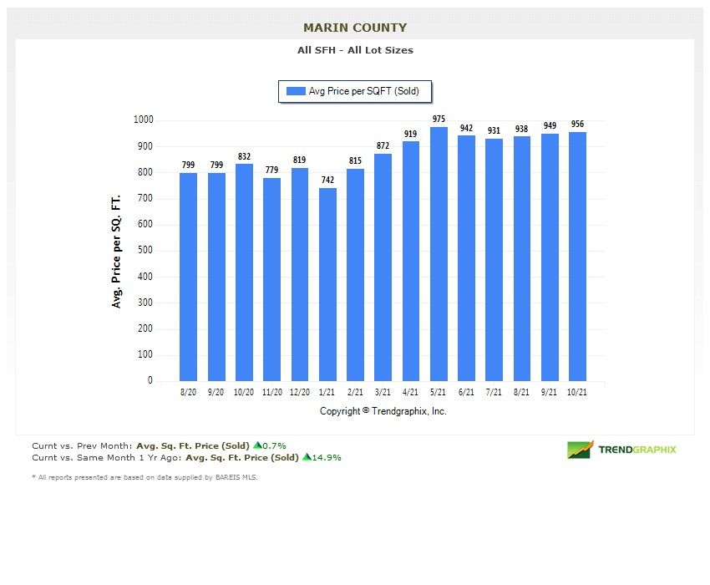
Task: Click the bar for 8/20 showing 799
Action: click(x=188, y=276)
